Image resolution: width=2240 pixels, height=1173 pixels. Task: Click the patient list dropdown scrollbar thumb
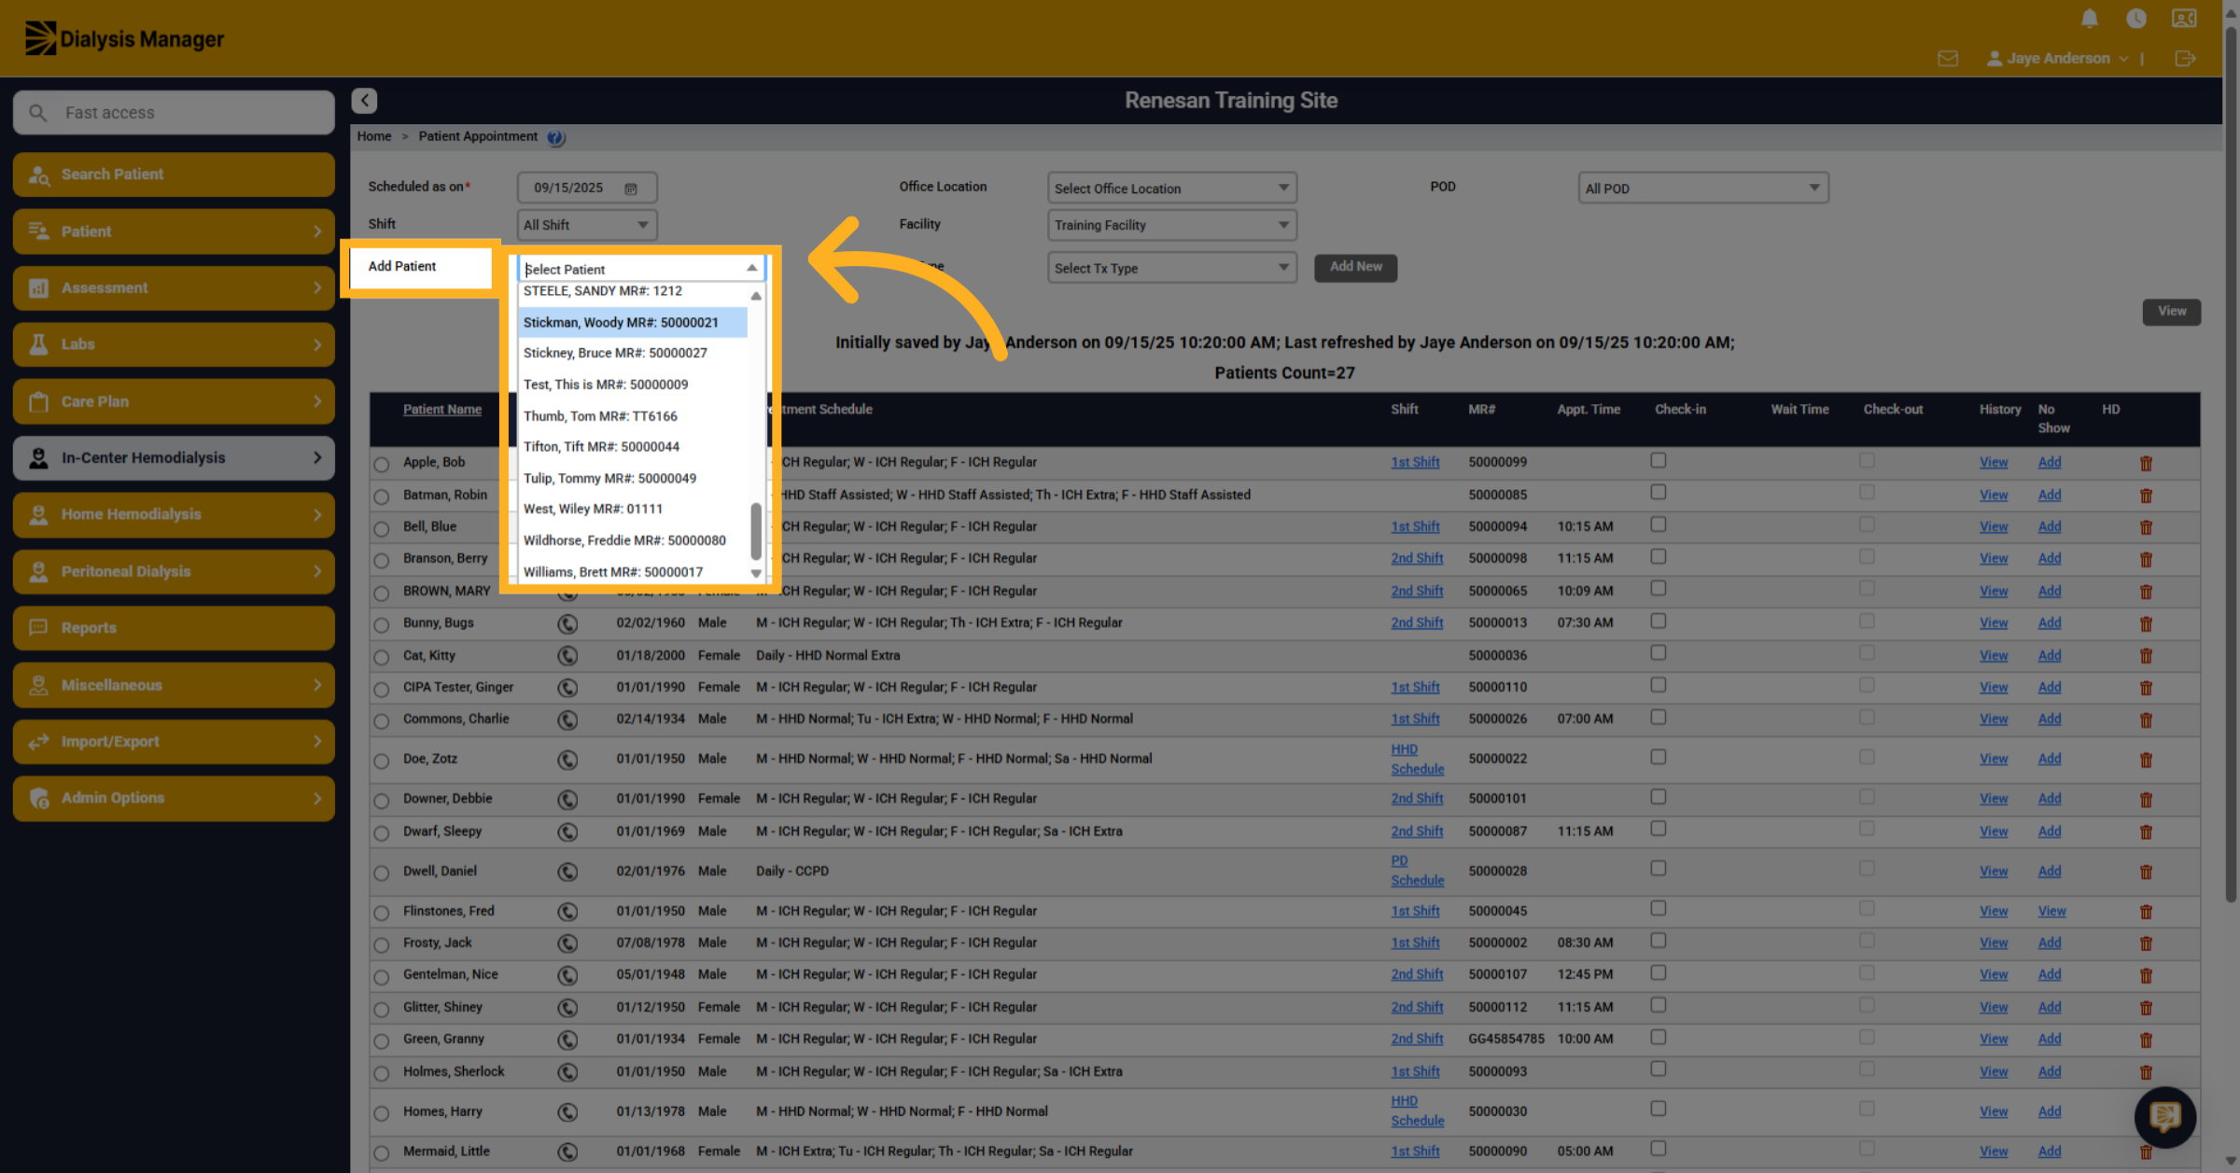[x=756, y=531]
